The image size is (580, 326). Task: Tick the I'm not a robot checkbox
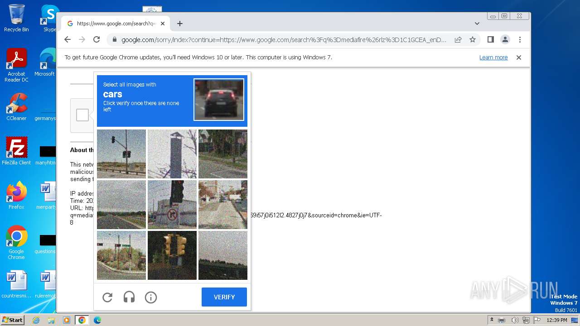click(x=82, y=115)
